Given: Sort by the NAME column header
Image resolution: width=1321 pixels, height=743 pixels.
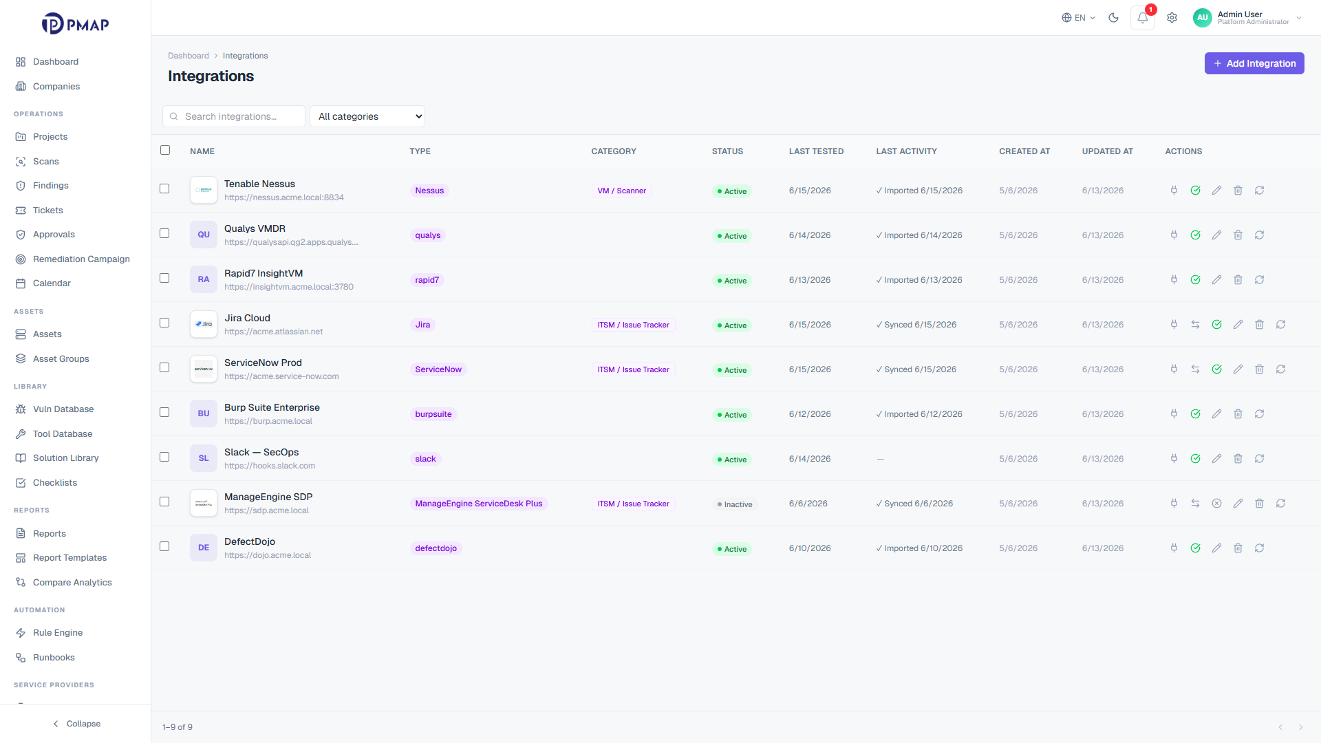Looking at the screenshot, I should tap(202, 151).
